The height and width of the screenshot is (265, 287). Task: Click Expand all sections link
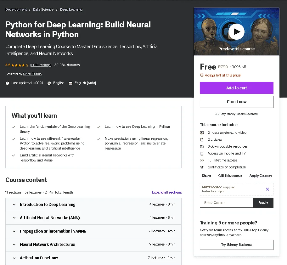[166, 192]
